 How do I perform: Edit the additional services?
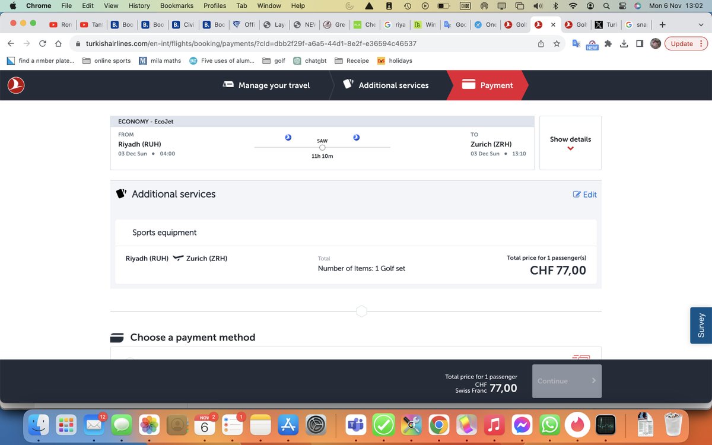[584, 195]
